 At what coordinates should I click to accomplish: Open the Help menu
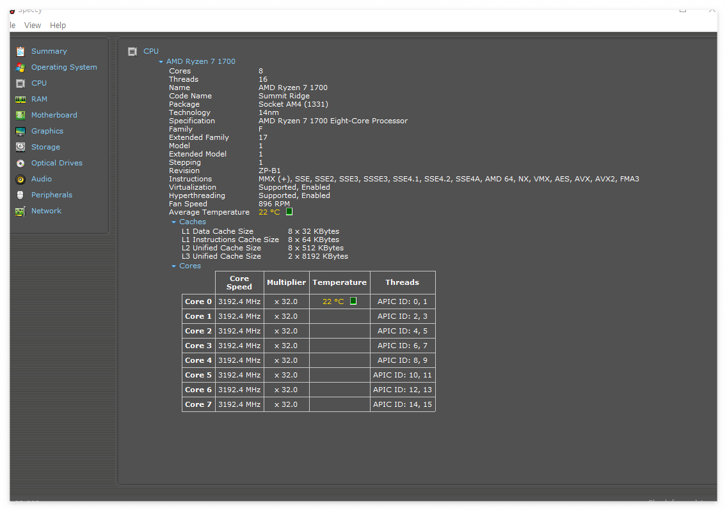pos(58,26)
